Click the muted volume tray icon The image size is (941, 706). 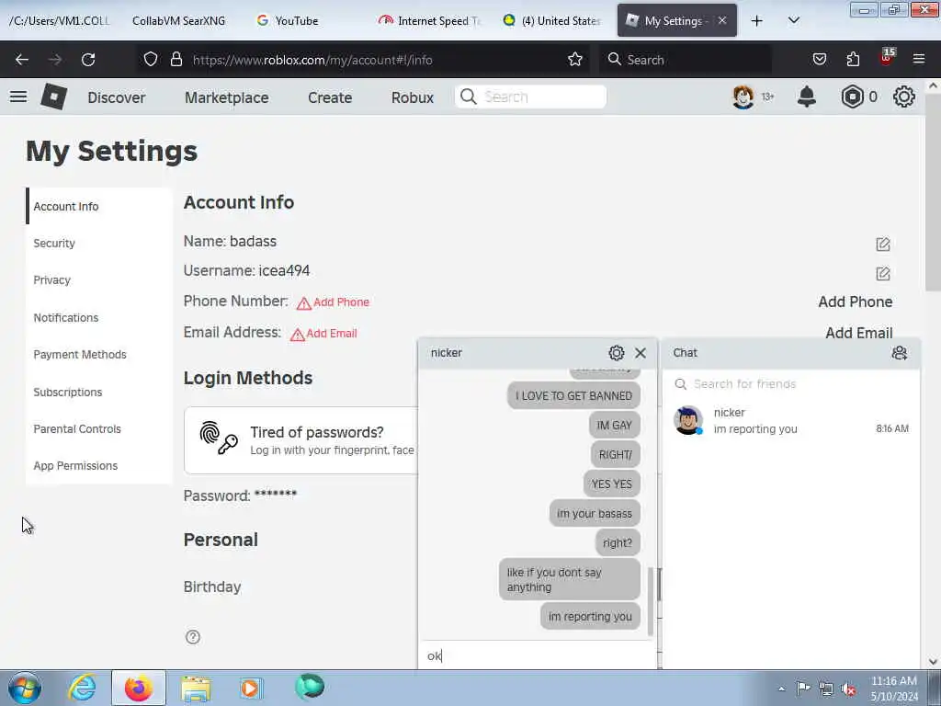click(x=848, y=689)
